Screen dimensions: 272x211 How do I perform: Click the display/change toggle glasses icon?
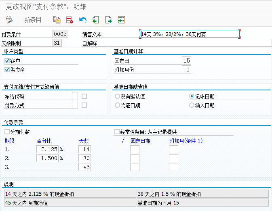pos(9,20)
